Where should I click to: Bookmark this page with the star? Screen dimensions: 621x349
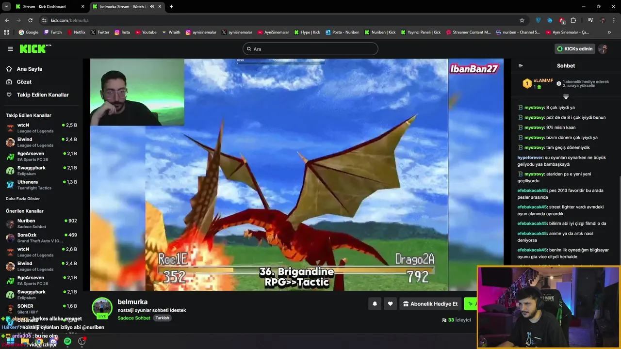point(522,20)
